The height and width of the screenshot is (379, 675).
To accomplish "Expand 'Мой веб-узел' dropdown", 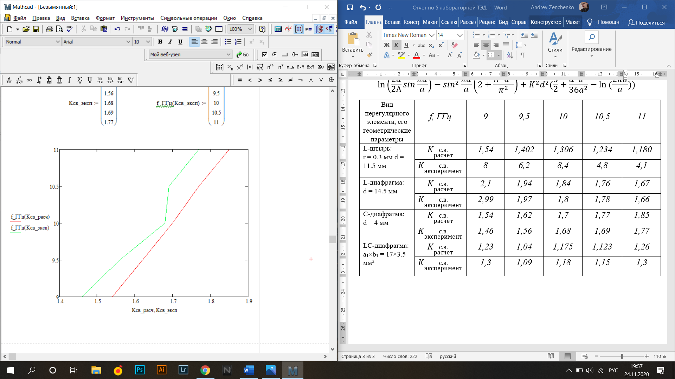I will (x=228, y=54).
